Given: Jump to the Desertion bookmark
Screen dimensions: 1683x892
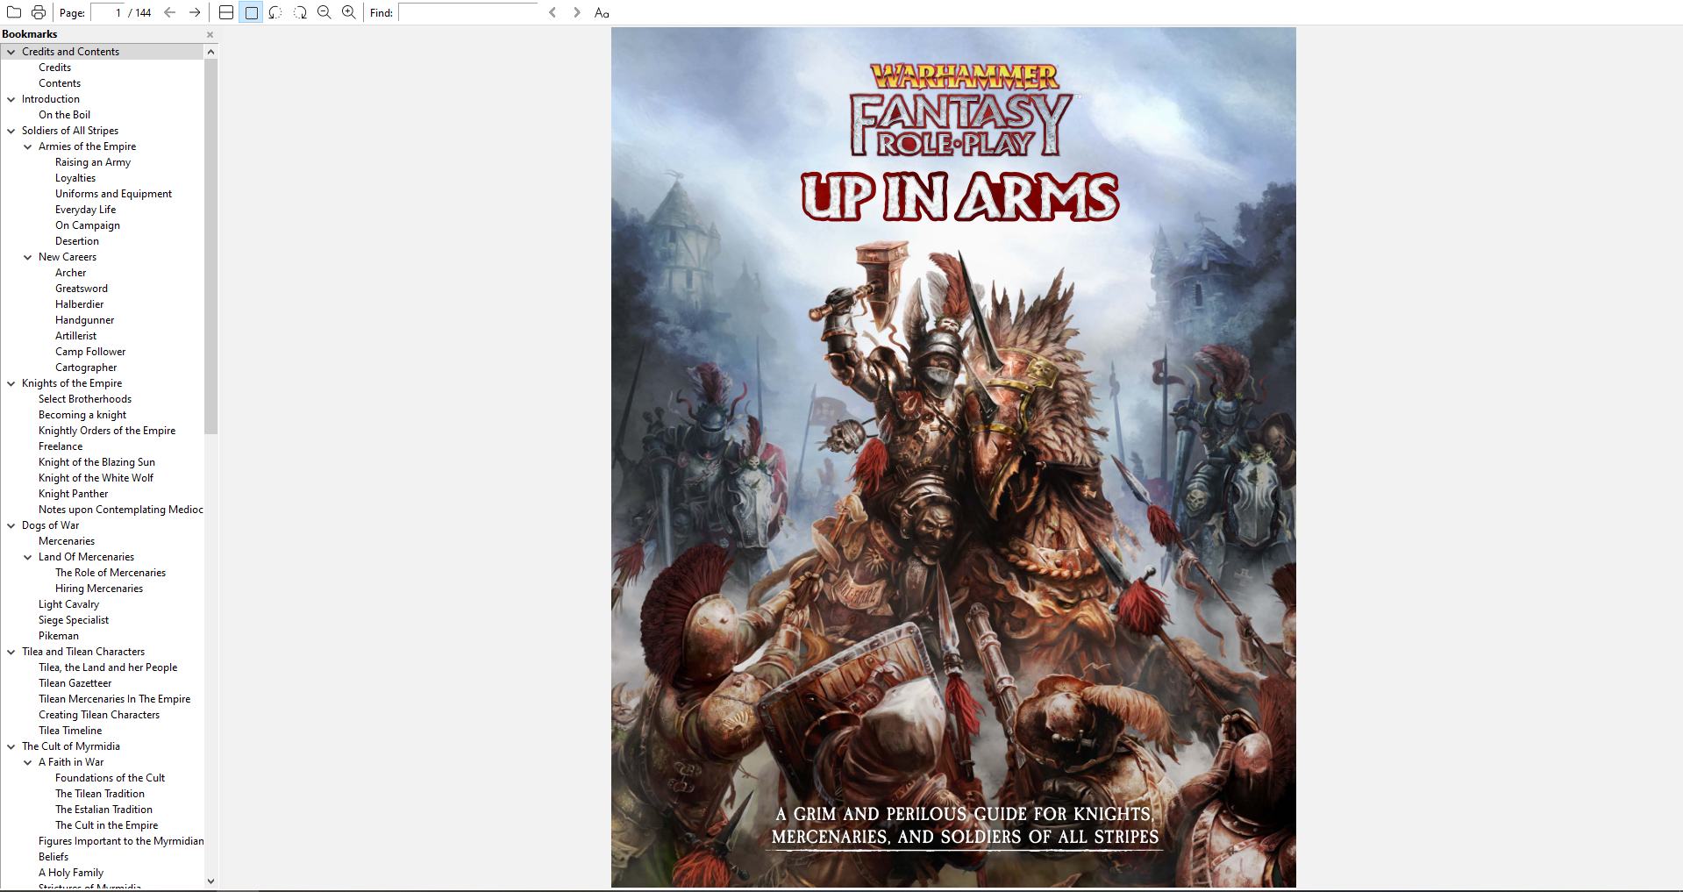Looking at the screenshot, I should coord(77,241).
